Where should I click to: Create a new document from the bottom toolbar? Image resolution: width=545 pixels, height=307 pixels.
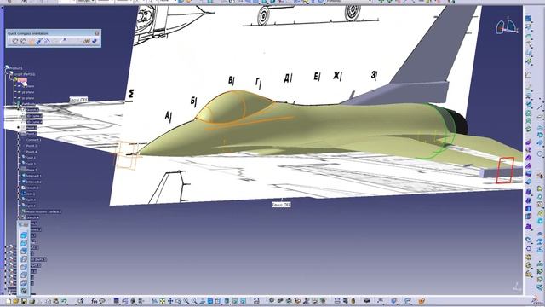9,301
